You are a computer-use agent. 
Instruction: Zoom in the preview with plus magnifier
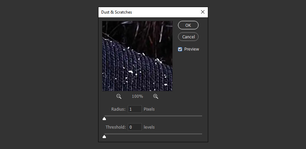click(155, 96)
